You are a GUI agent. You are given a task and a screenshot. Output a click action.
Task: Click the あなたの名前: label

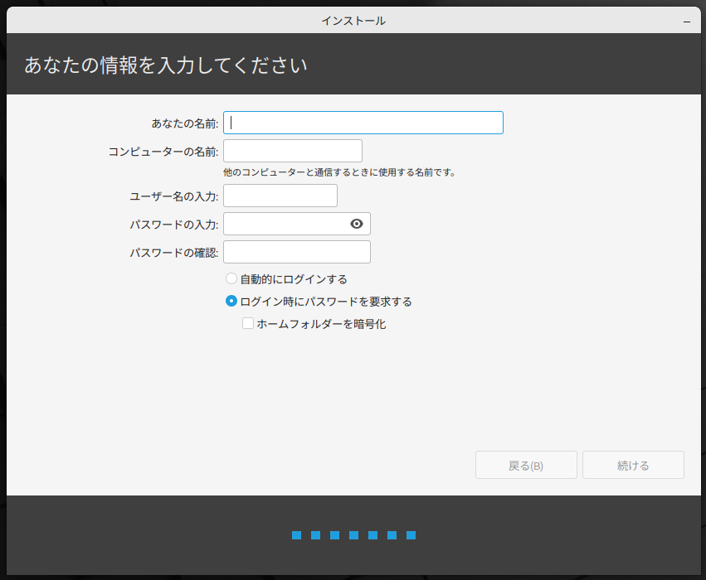click(184, 123)
